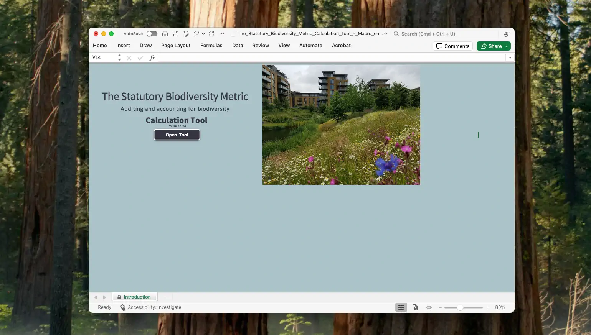Open the Comments pane
Image resolution: width=591 pixels, height=335 pixels.
pos(453,46)
